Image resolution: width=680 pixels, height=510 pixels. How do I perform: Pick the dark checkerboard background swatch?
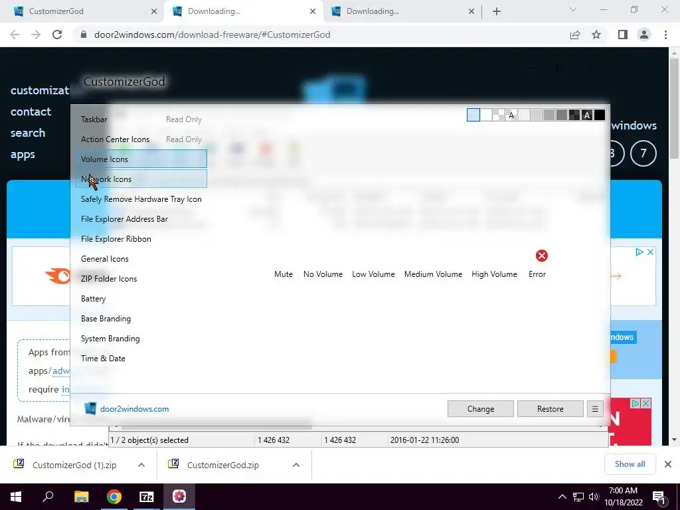tap(574, 115)
